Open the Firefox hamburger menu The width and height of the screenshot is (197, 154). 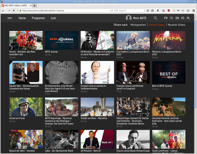pos(194,11)
